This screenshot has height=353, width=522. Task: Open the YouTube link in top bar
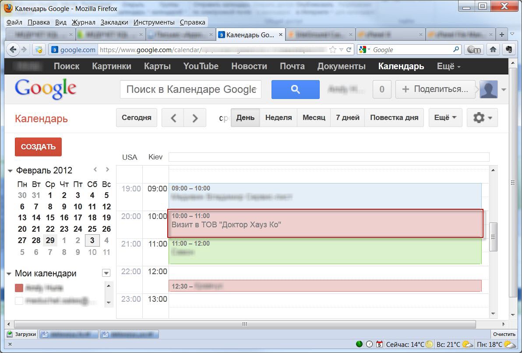pos(201,66)
